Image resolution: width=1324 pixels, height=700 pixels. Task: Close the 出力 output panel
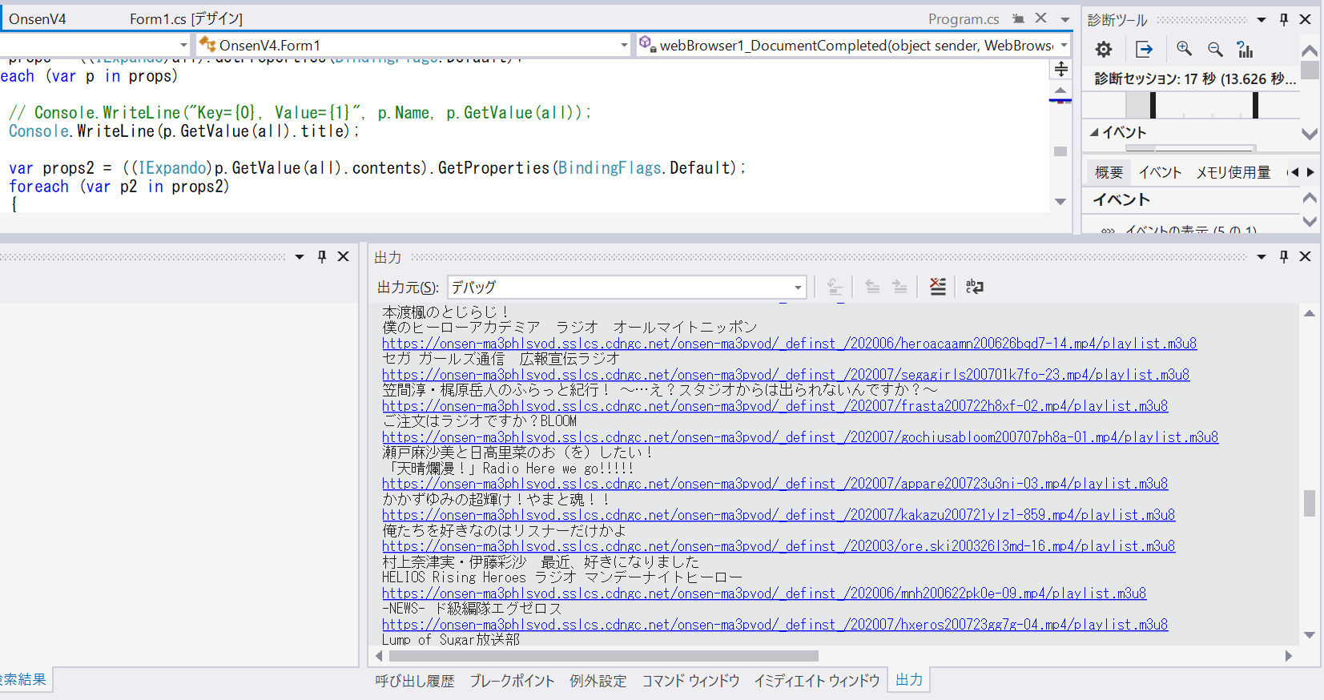1306,256
